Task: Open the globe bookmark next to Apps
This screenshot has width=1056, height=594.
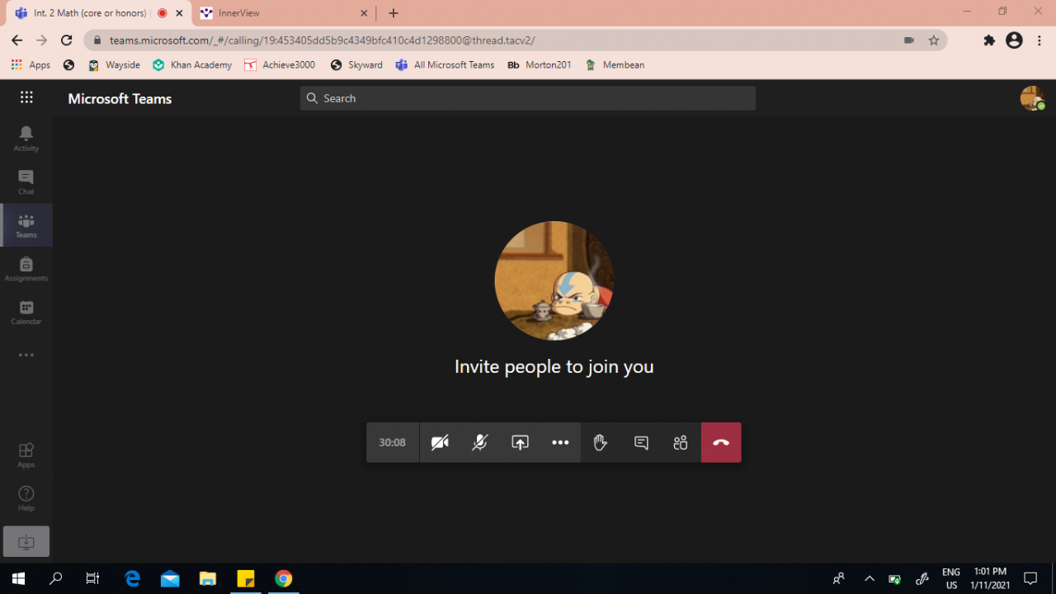Action: (x=68, y=65)
